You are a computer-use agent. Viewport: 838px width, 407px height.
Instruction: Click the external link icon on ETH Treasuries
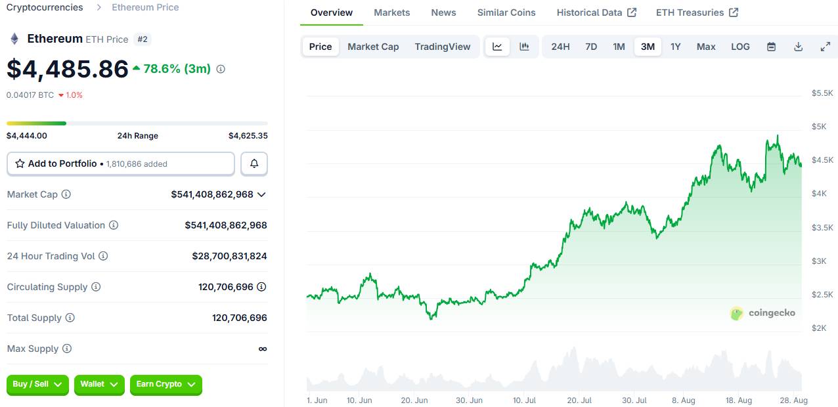[x=734, y=12]
